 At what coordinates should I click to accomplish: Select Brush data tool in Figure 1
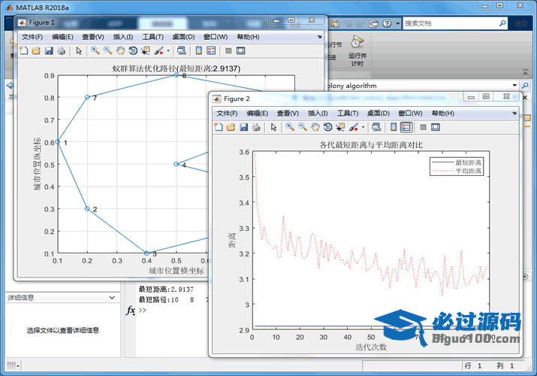pos(158,50)
